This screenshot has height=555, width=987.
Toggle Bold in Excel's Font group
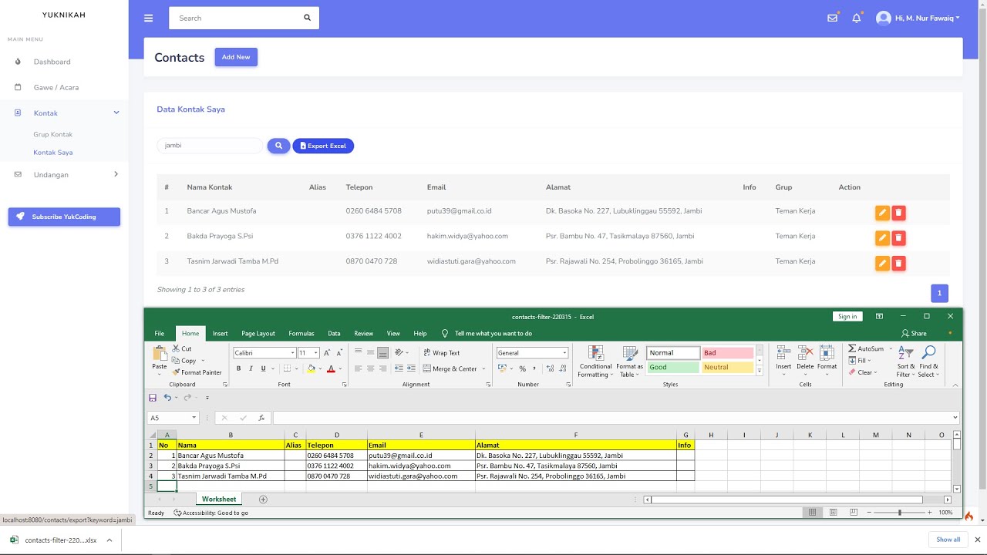[239, 368]
